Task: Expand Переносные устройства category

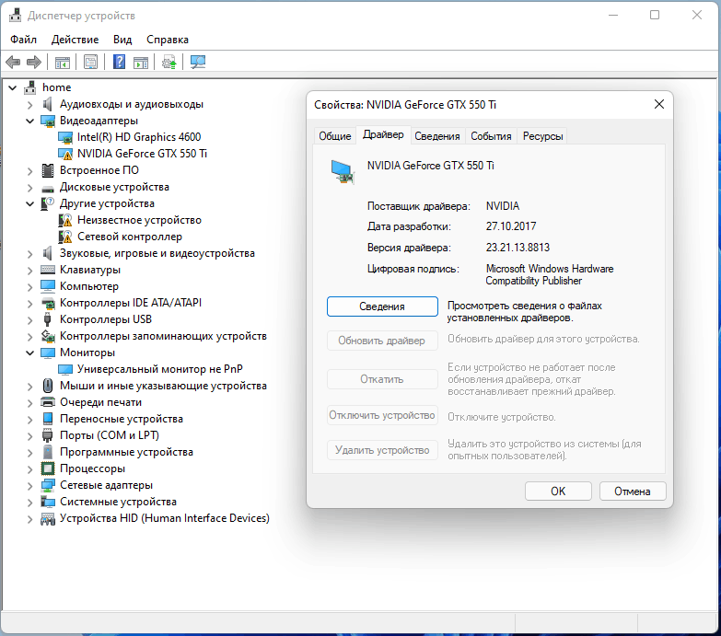Action: [x=29, y=419]
